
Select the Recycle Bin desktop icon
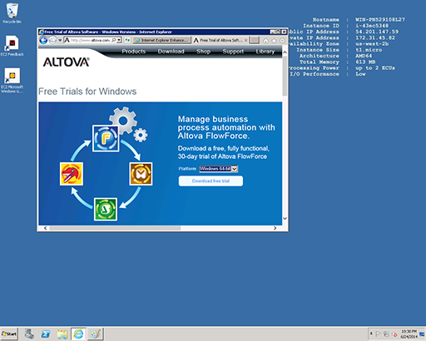pos(12,13)
